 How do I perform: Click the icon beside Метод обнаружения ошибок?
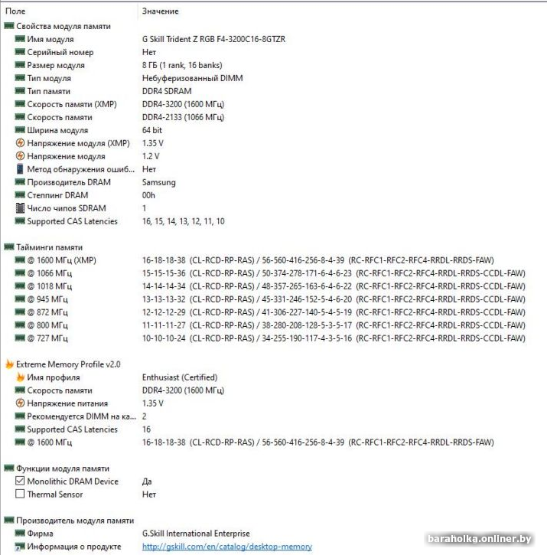click(x=20, y=169)
